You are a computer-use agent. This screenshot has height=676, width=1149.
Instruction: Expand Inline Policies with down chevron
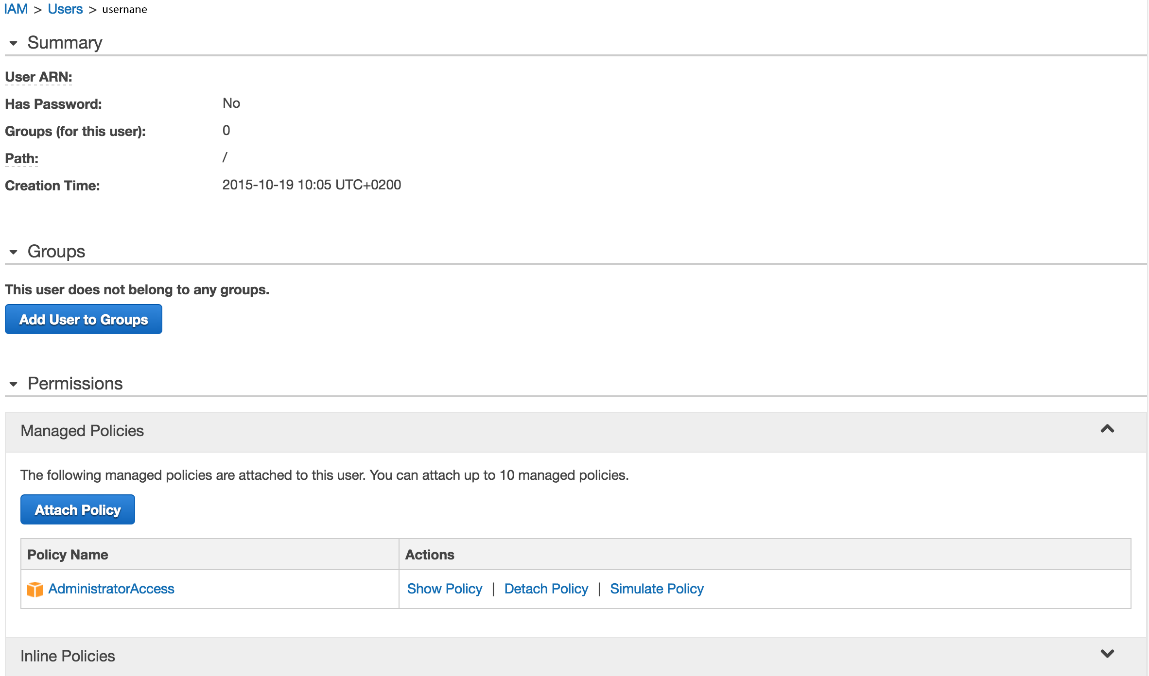[1107, 654]
